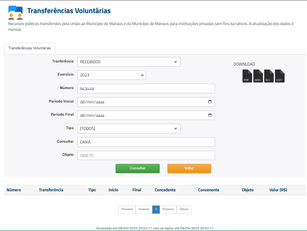Download results as XLS spreadsheet
Image resolution: width=307 pixels, height=231 pixels.
pos(269,76)
